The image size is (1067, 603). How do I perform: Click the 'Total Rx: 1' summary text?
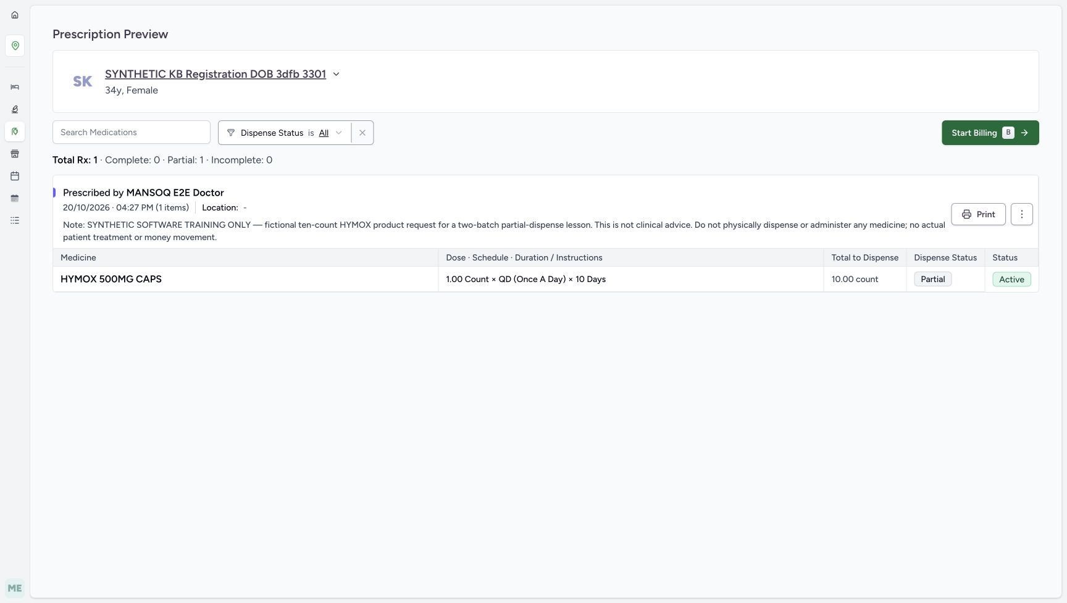[75, 160]
